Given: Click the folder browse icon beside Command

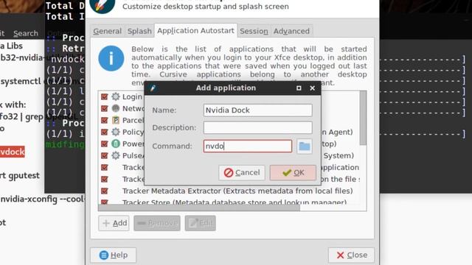Looking at the screenshot, I should point(305,146).
